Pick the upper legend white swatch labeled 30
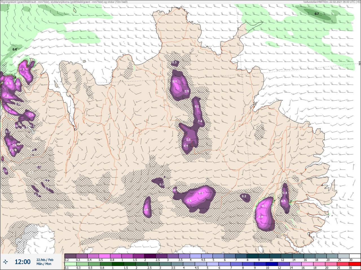The height and width of the screenshot is (270, 361). click(x=355, y=256)
